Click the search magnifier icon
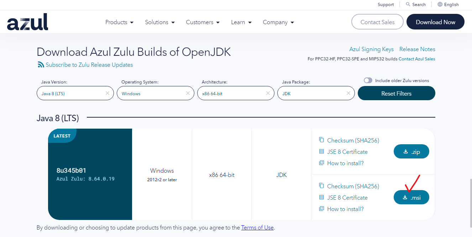This screenshot has width=472, height=237. click(x=408, y=4)
